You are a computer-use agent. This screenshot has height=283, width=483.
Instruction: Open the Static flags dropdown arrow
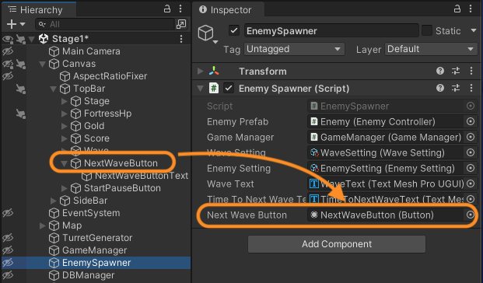[x=473, y=30]
